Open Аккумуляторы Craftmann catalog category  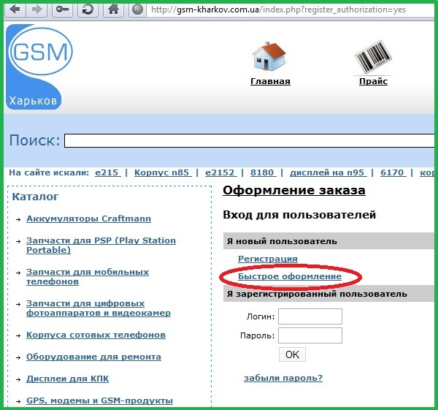pos(88,219)
